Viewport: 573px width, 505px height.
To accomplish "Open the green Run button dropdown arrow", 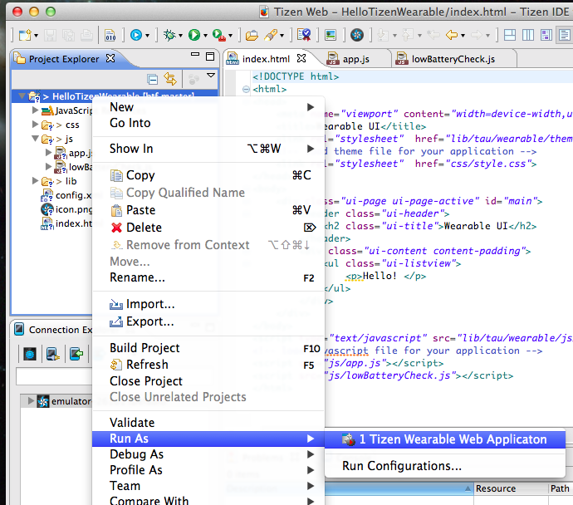I will 205,36.
